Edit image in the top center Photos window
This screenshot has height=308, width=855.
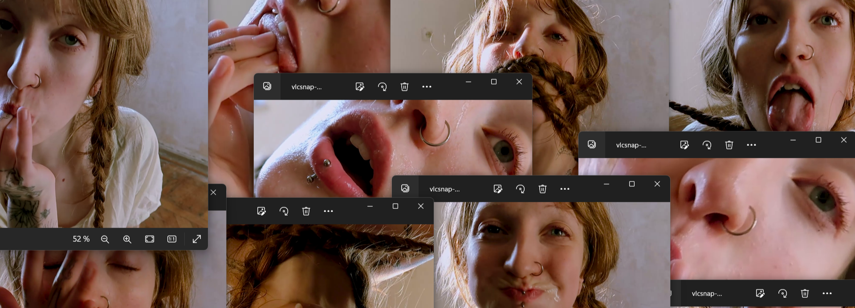(x=360, y=87)
